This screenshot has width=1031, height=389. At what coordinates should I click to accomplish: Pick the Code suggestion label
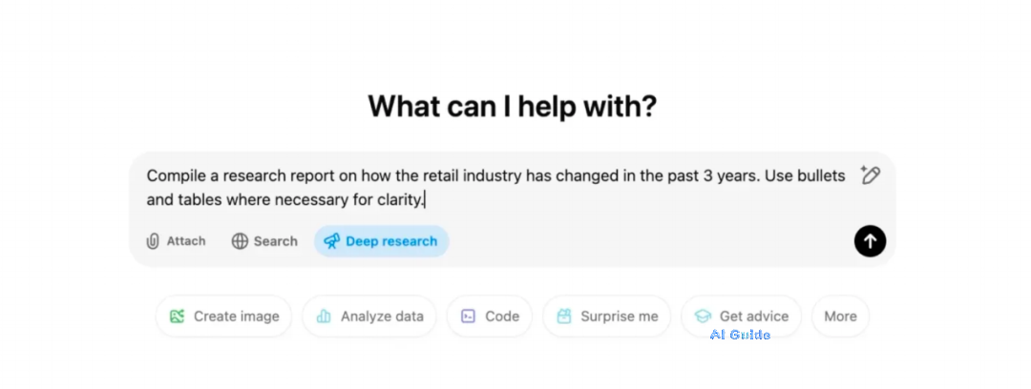502,317
